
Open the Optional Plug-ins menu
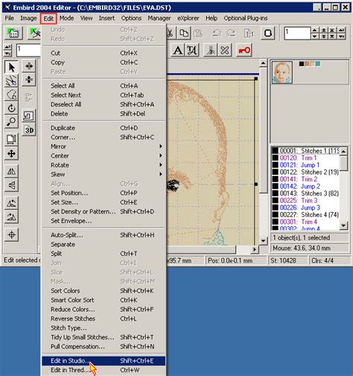coord(246,18)
